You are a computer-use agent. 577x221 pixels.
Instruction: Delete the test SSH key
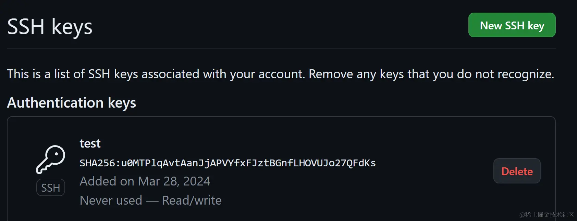(517, 171)
